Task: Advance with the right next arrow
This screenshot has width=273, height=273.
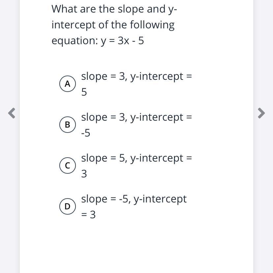Action: tap(261, 113)
